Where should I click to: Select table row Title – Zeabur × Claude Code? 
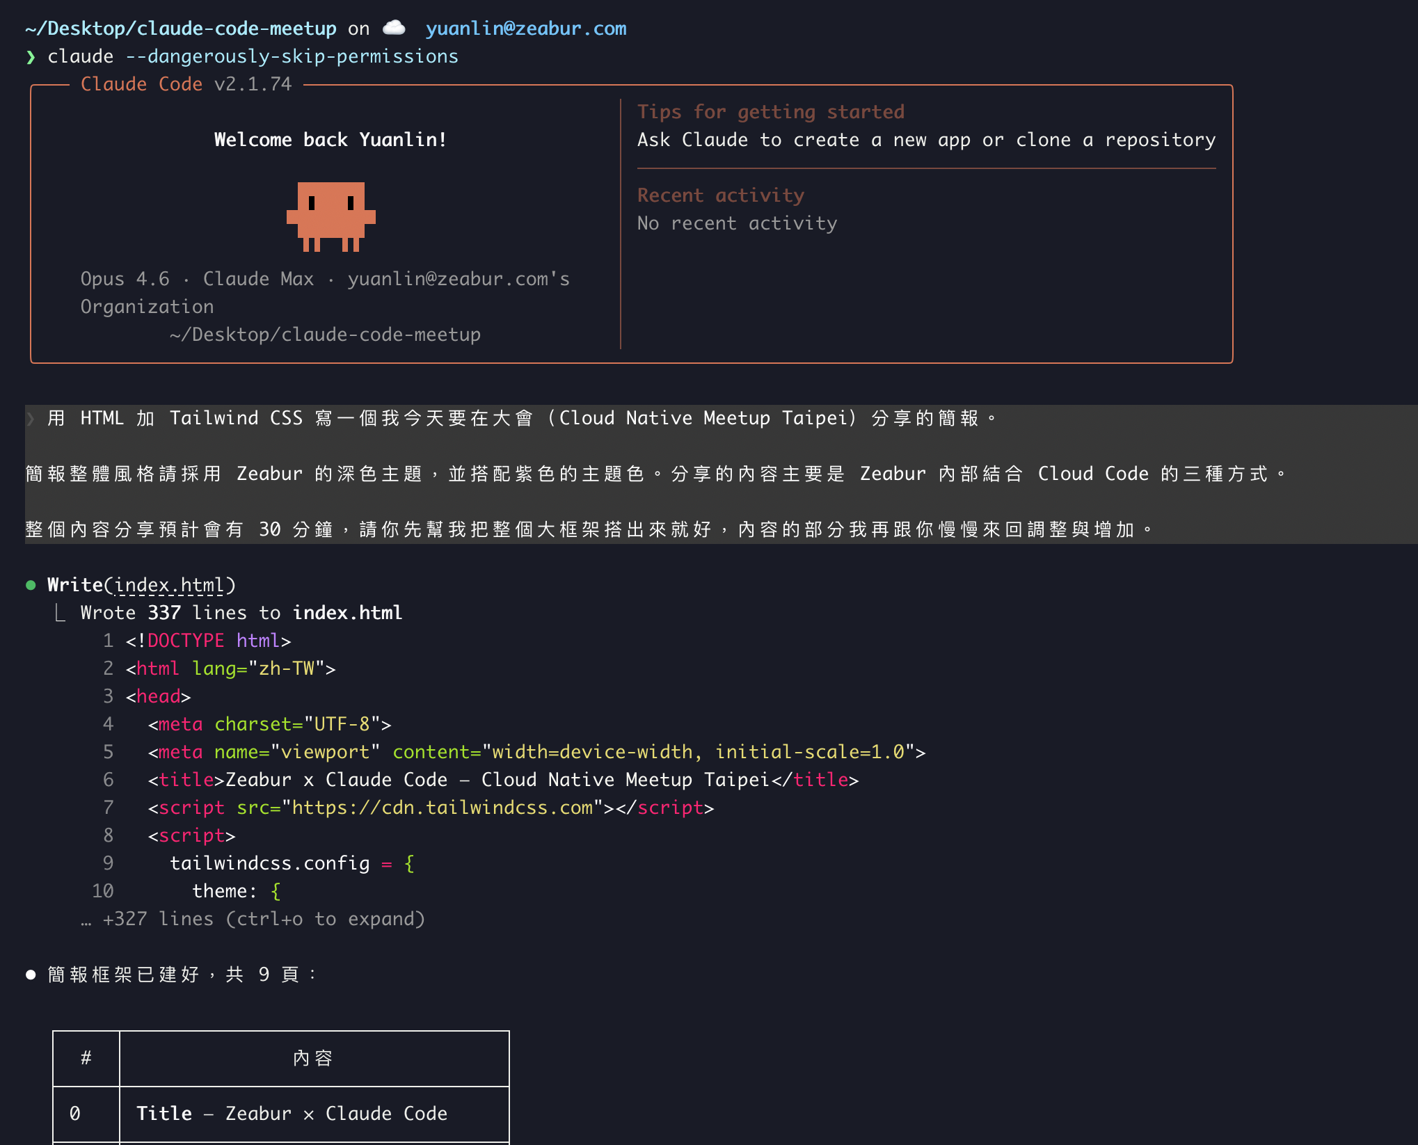pos(292,1114)
